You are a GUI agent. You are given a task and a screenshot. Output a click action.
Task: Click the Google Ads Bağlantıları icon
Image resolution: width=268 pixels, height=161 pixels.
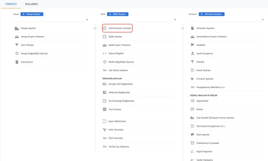105,84
